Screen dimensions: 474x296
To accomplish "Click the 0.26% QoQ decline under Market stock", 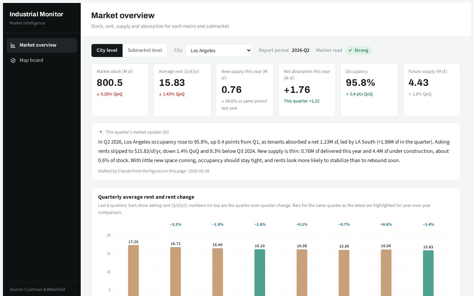I will [x=110, y=94].
